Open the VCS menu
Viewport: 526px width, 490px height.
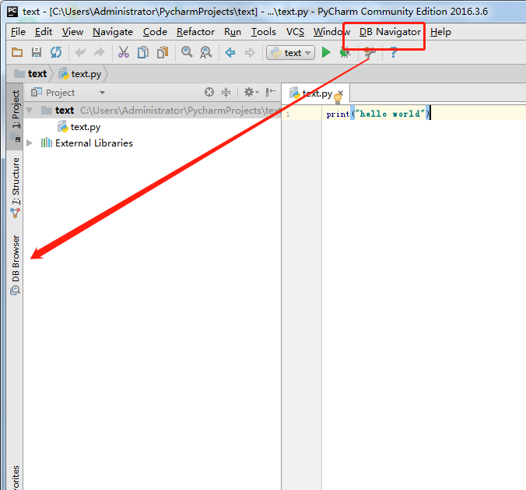tap(295, 32)
